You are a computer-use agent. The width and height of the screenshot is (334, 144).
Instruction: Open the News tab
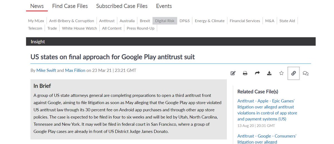[x=37, y=6]
